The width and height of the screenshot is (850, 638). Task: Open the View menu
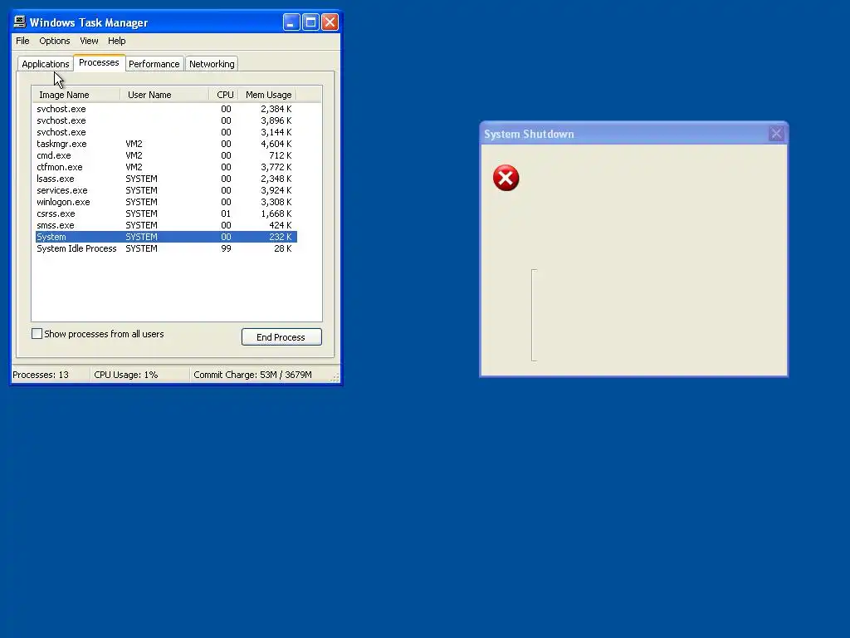coord(89,41)
